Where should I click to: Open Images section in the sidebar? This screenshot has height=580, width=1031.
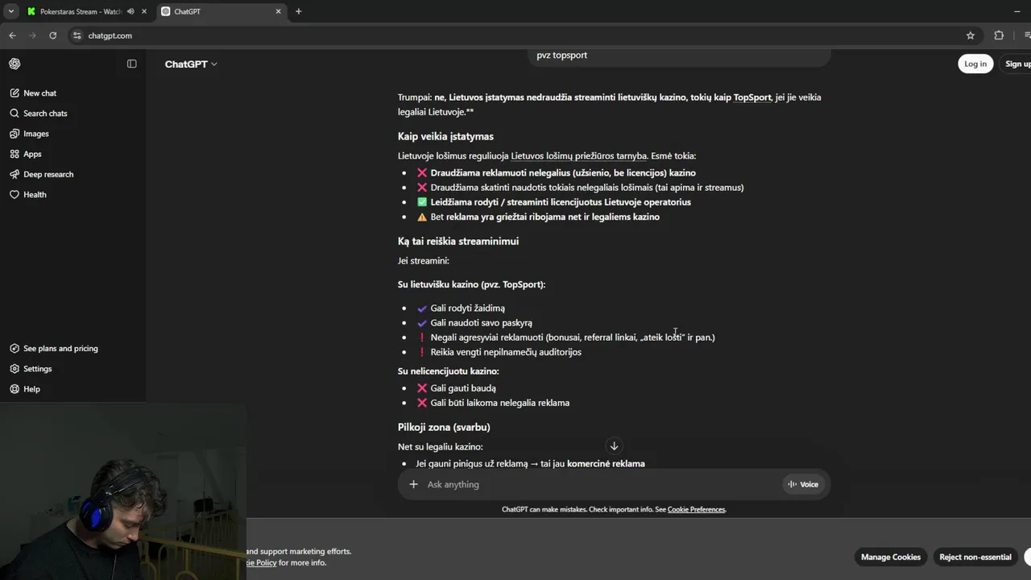(x=35, y=134)
